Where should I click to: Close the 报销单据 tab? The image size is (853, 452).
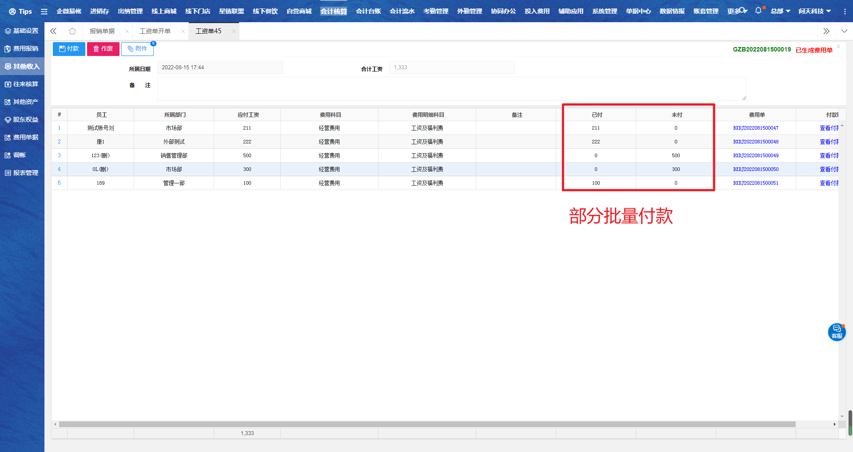click(127, 31)
